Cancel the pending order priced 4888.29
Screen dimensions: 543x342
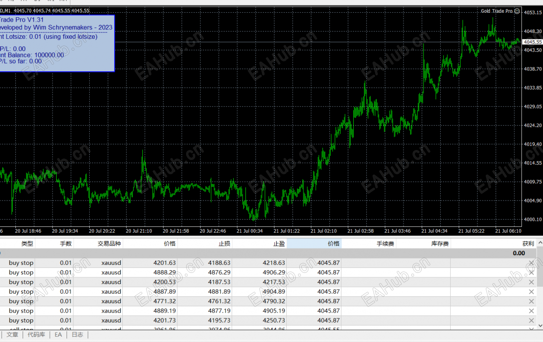click(x=532, y=272)
